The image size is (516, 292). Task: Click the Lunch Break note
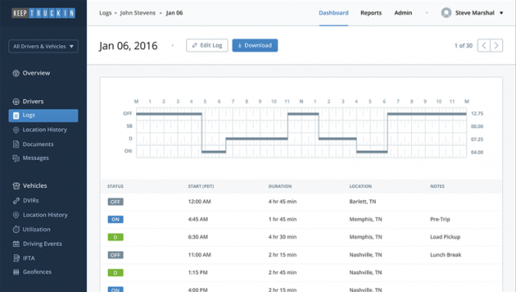(446, 255)
